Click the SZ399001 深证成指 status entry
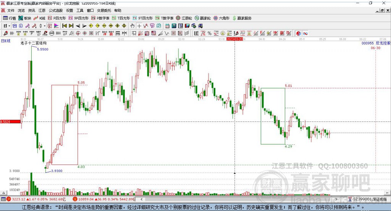This screenshot has height=211, width=391. pos(368,199)
